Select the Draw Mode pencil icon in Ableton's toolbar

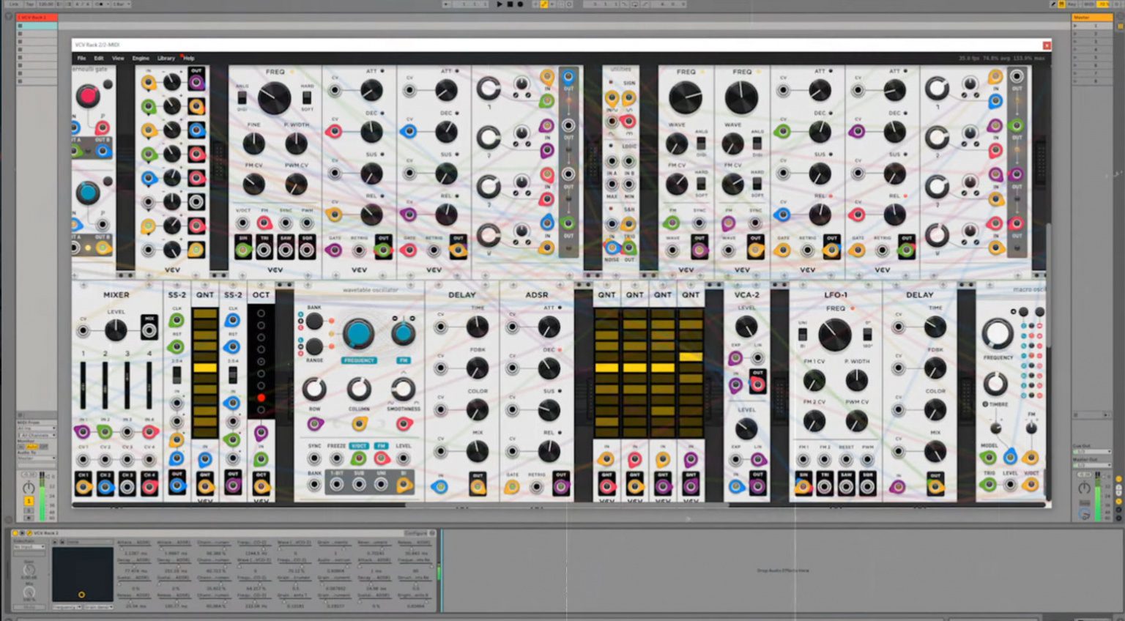coord(544,4)
